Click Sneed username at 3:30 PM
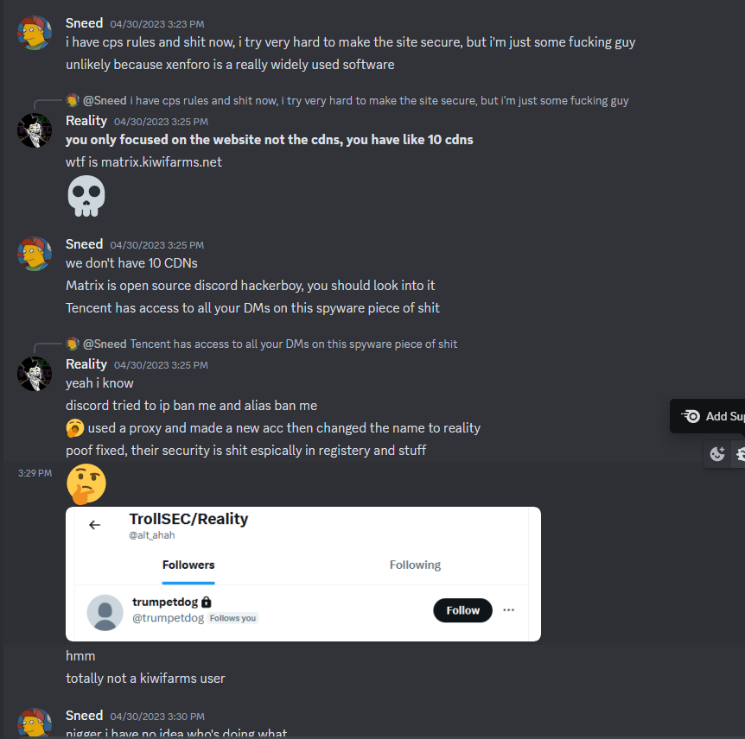745x739 pixels. coord(84,716)
